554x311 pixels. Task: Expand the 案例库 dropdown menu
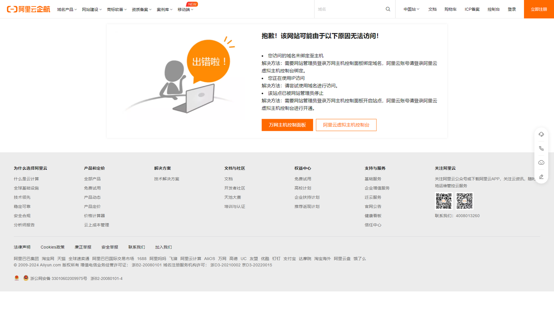(x=165, y=9)
